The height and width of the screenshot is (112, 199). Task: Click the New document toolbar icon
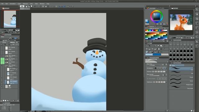click(26, 6)
